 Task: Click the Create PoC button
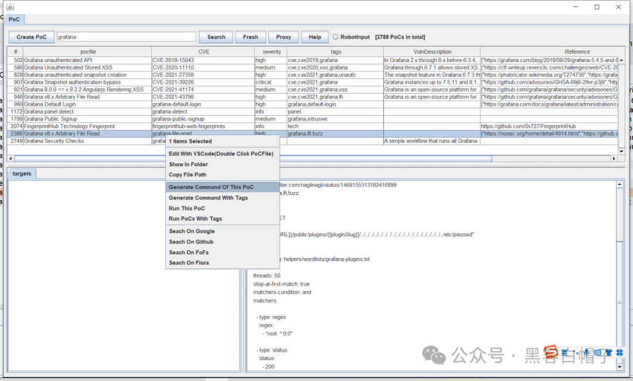point(32,37)
